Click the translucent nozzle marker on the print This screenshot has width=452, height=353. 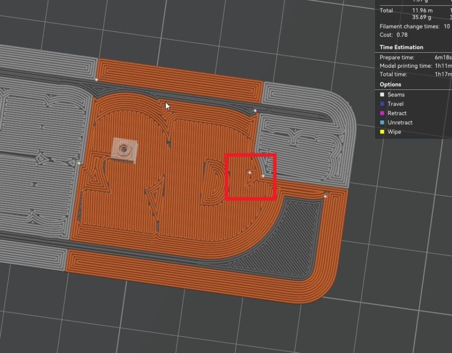124,150
